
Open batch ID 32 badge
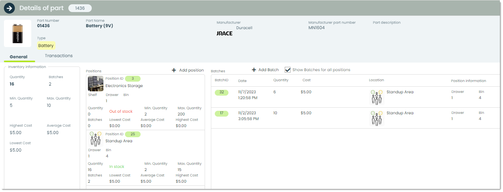(x=221, y=92)
